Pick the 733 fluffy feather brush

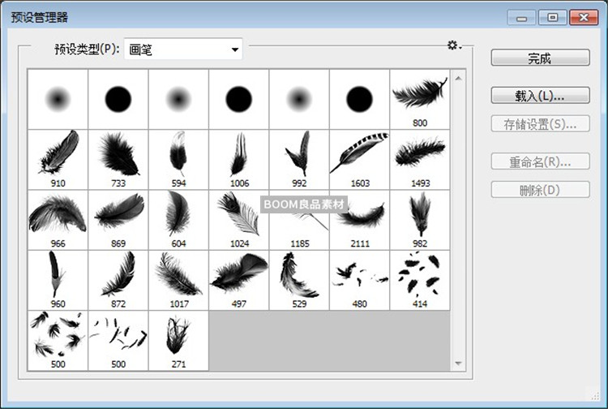click(118, 160)
